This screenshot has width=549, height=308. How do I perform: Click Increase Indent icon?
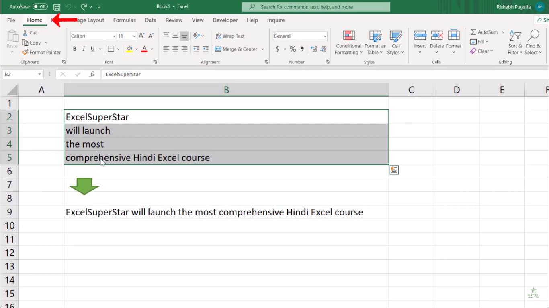pos(205,49)
